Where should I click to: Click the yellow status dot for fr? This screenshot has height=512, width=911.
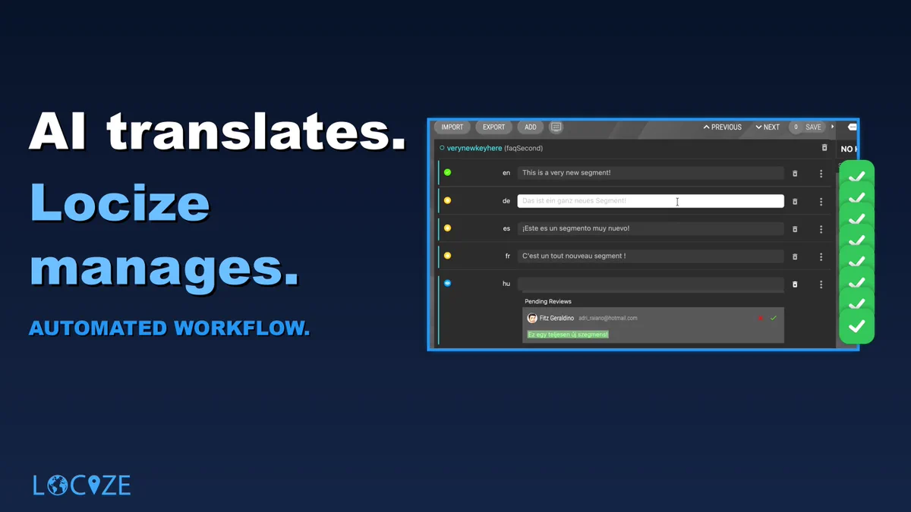coord(447,256)
